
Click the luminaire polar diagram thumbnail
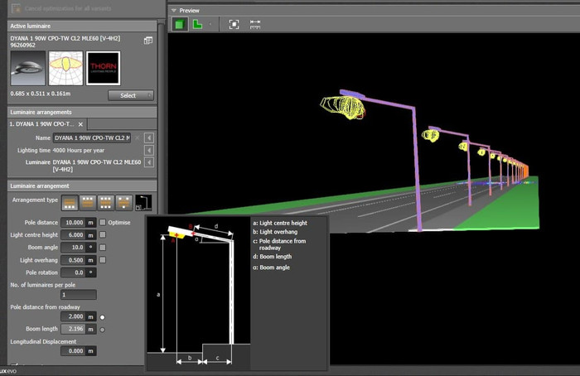(64, 68)
